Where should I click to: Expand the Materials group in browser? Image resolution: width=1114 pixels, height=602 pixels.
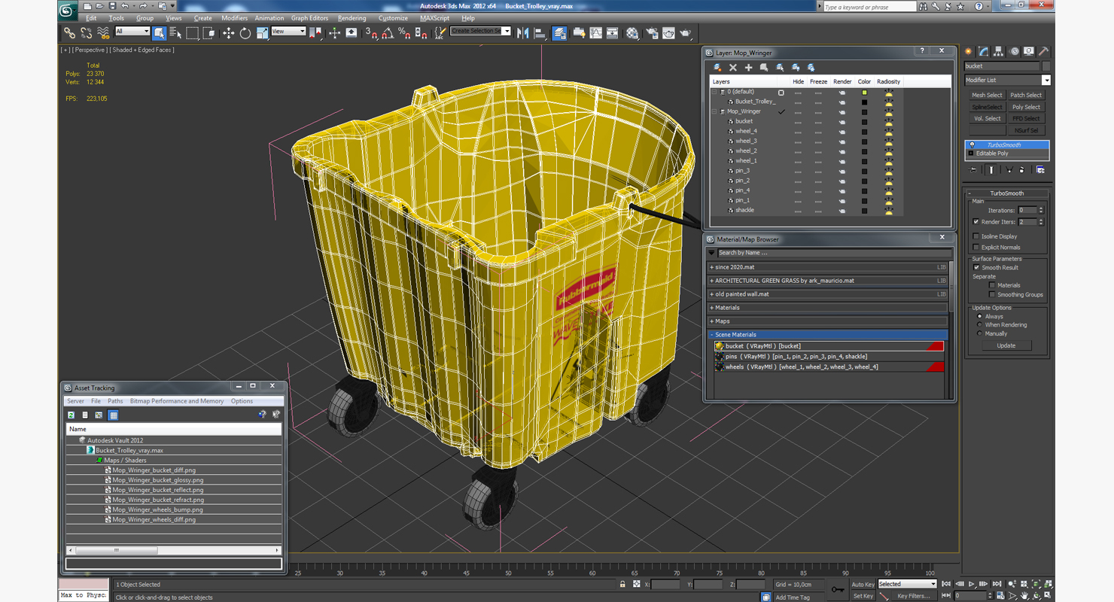tap(711, 308)
